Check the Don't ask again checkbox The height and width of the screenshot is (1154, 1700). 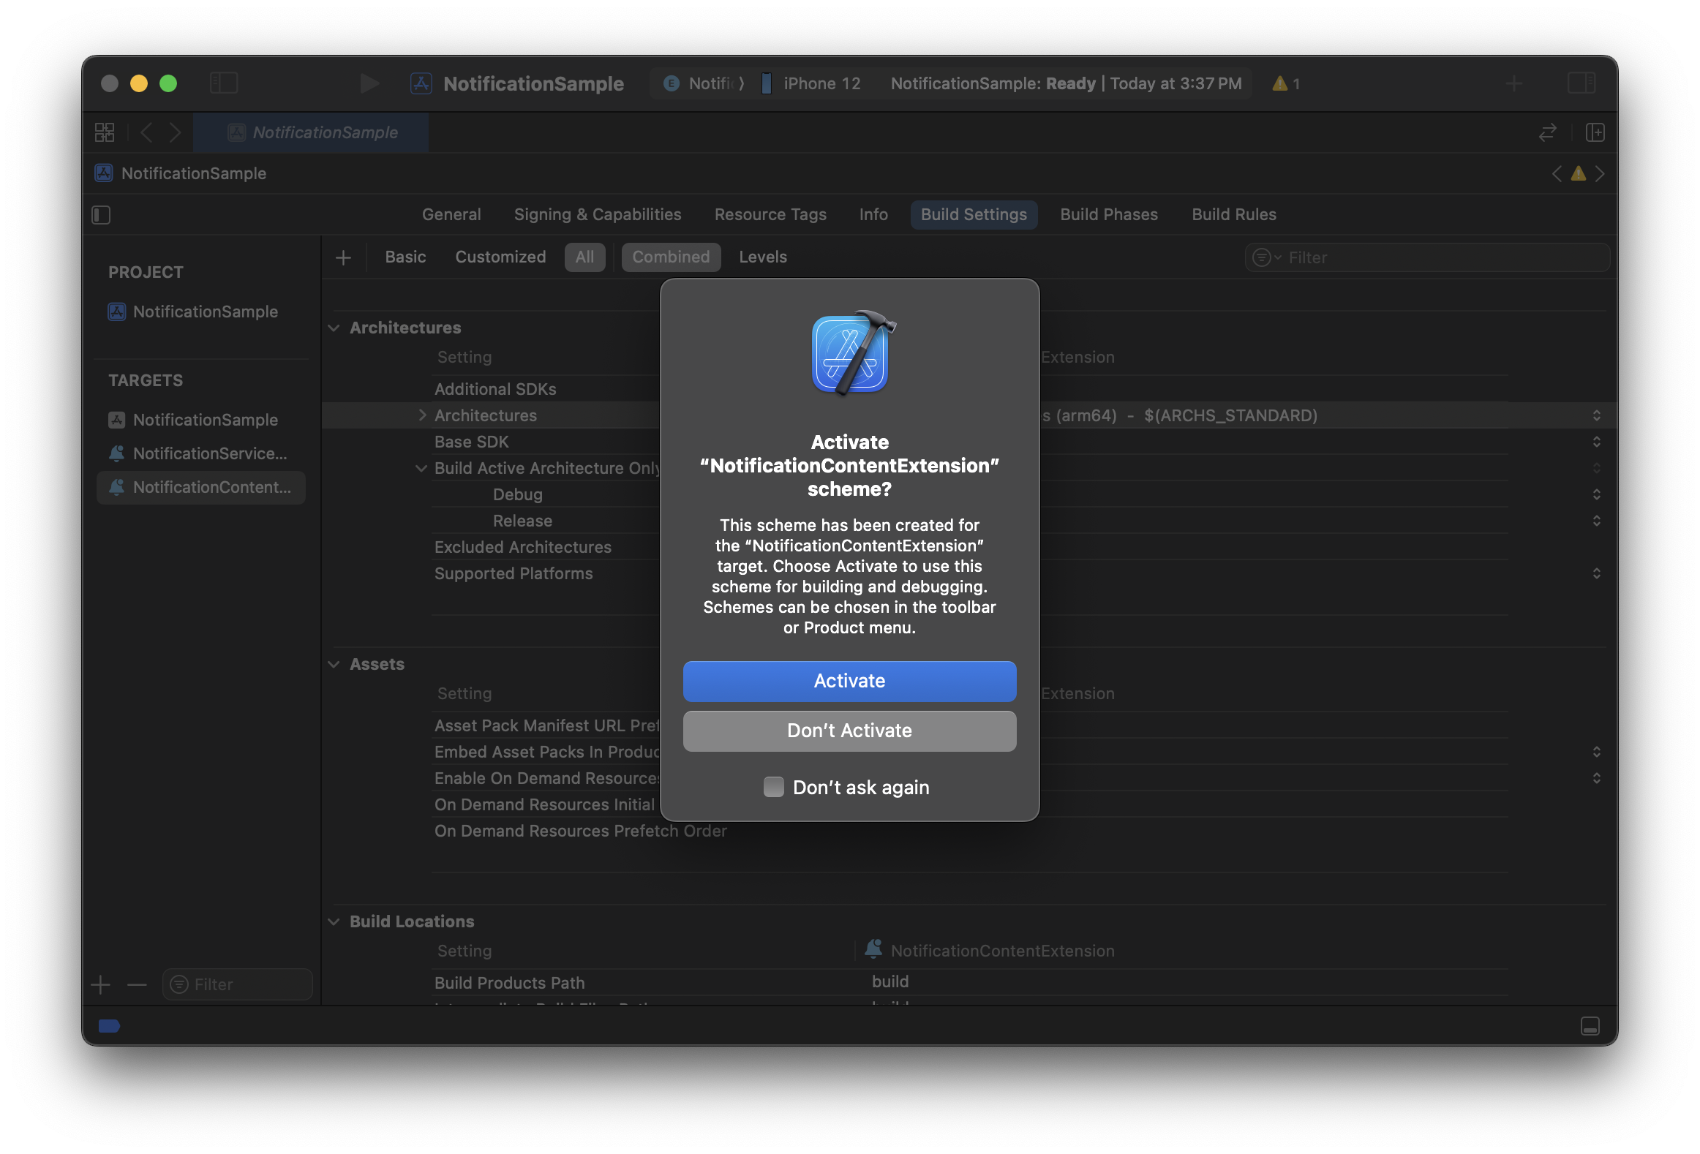773,787
